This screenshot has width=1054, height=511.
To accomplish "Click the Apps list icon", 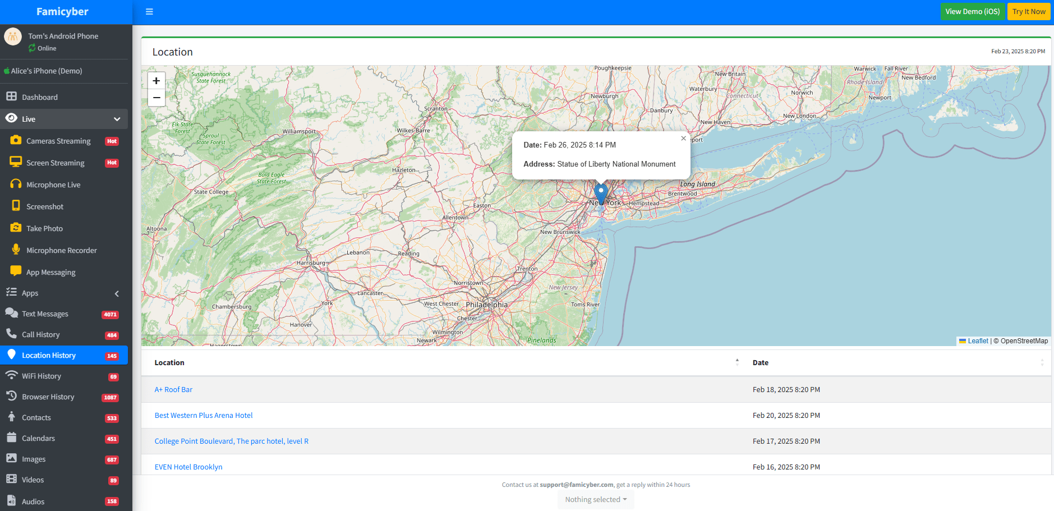I will pyautogui.click(x=11, y=292).
